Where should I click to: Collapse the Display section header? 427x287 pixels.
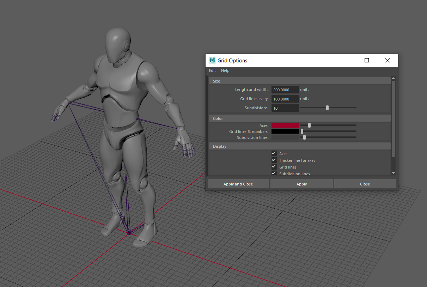pyautogui.click(x=299, y=146)
